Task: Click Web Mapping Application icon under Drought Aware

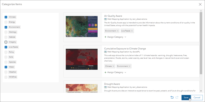Action: (x=105, y=87)
